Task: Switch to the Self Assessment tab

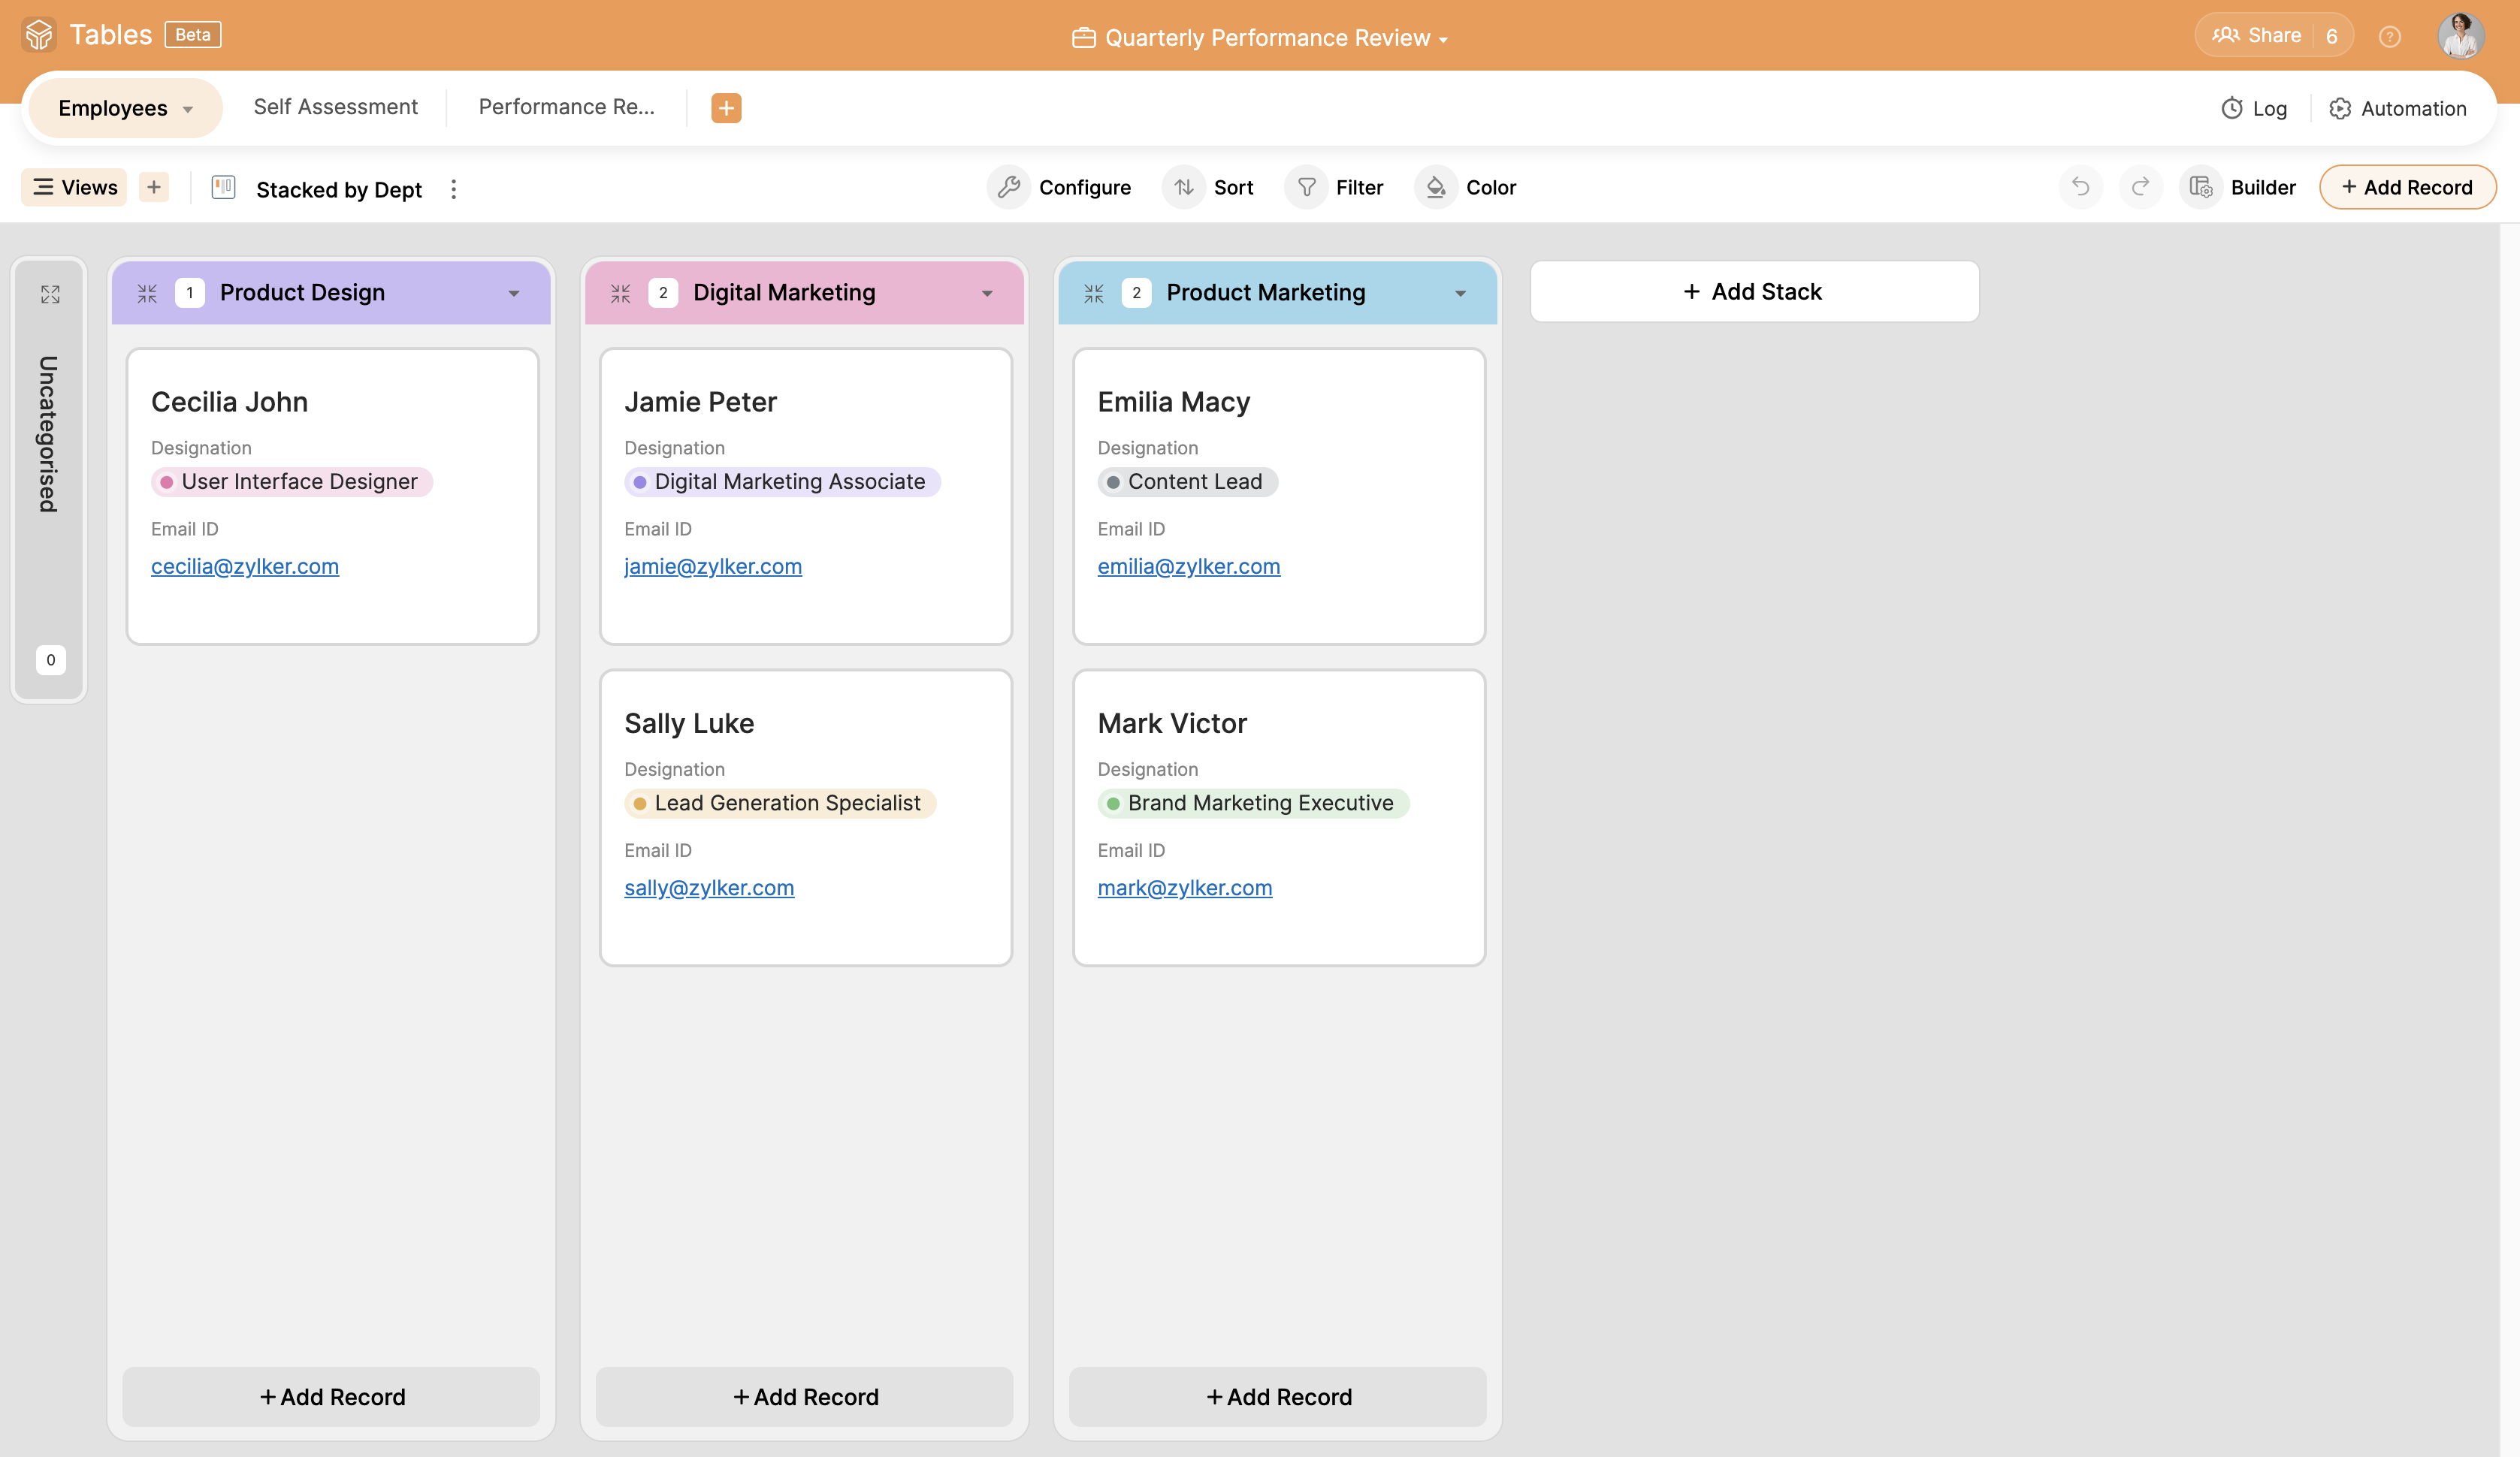Action: [x=335, y=107]
